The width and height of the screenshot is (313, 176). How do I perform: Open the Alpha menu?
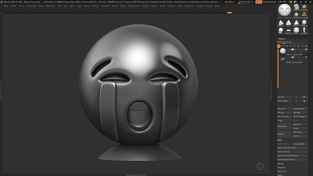pos(6,6)
